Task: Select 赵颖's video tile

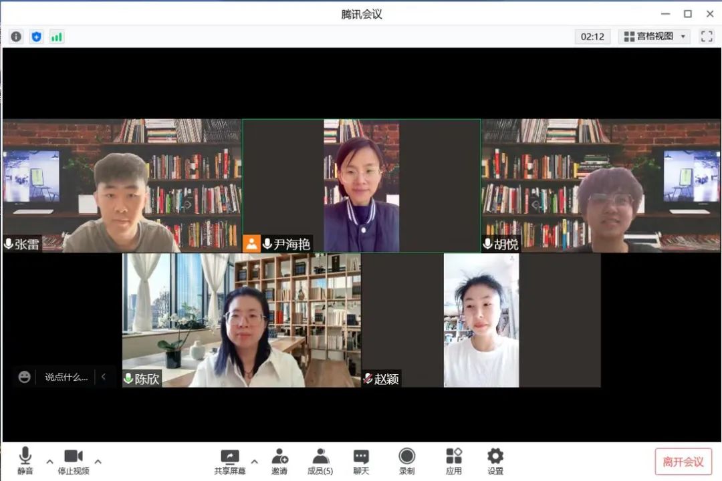Action: pyautogui.click(x=481, y=320)
